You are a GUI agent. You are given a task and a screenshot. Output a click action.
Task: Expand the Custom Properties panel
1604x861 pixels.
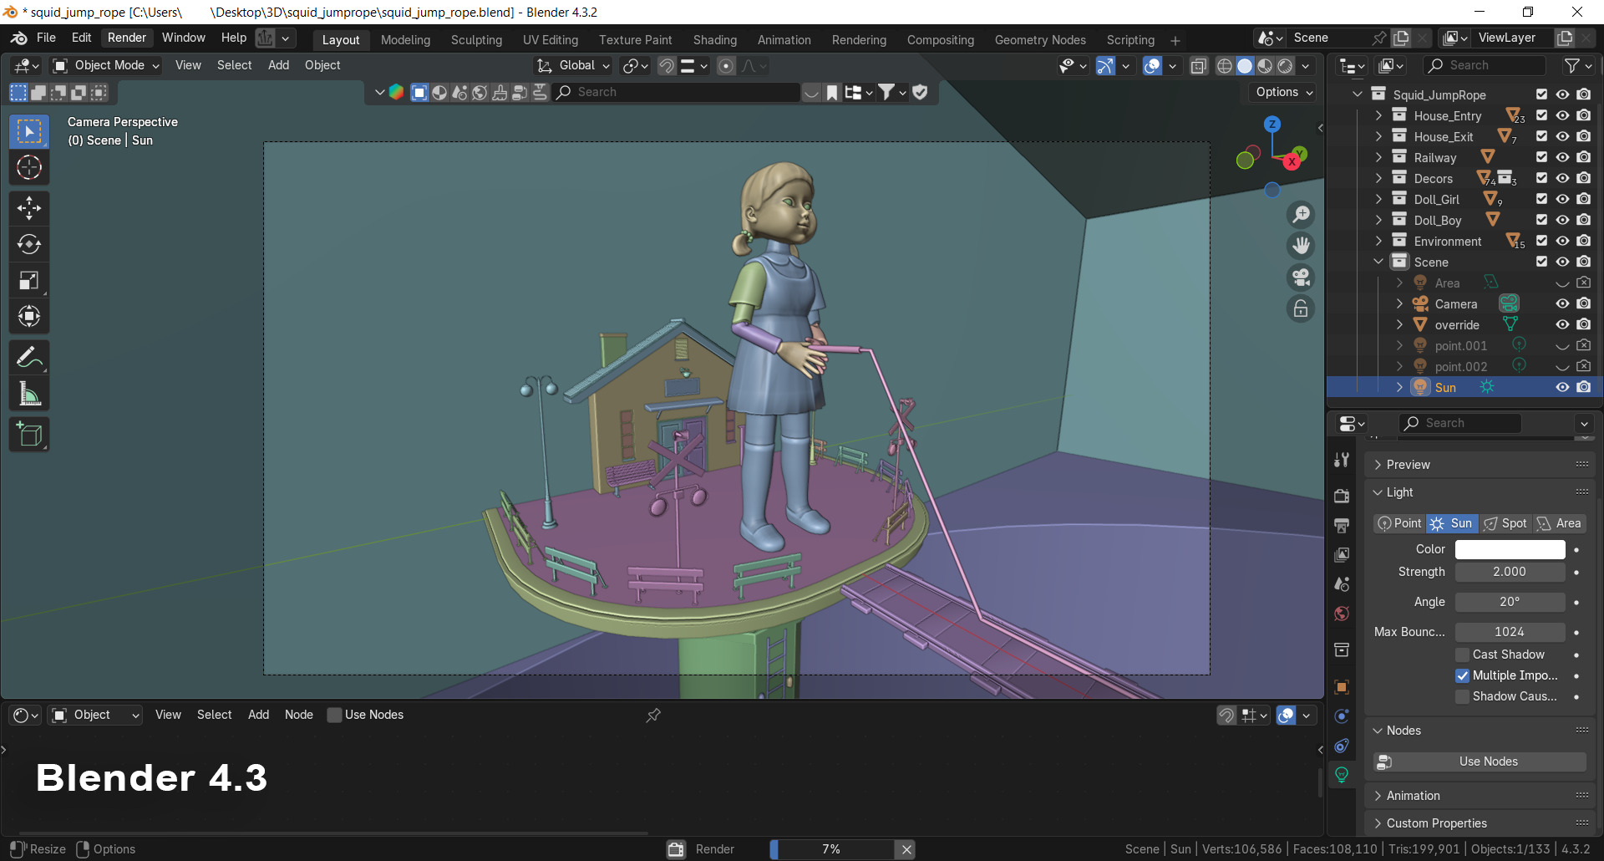point(1480,823)
